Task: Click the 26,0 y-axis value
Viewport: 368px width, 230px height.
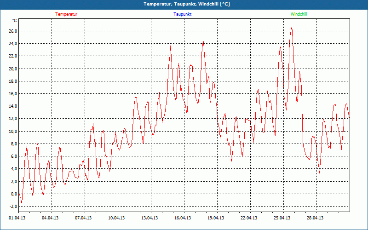Action: [x=13, y=31]
